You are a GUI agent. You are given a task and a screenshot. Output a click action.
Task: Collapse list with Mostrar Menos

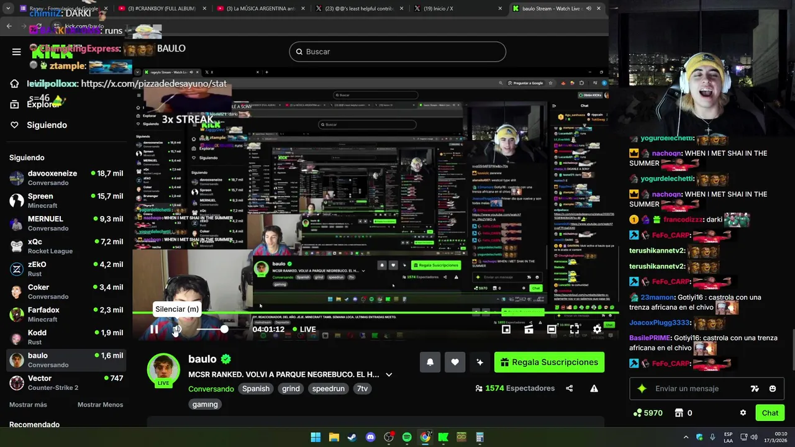point(100,405)
